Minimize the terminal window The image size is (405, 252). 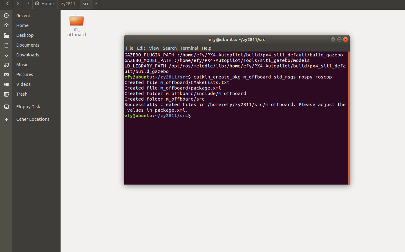click(333, 40)
